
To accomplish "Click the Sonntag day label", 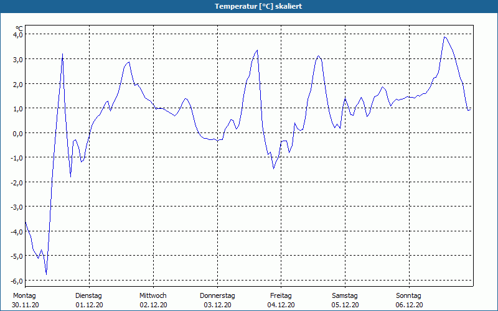I will point(409,296).
